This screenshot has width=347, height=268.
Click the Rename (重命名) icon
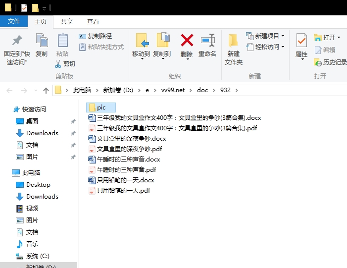pos(207,40)
